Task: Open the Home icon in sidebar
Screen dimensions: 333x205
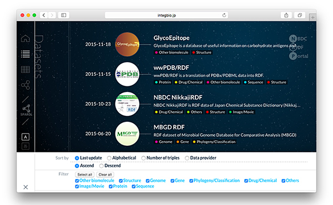Action: click(x=26, y=38)
